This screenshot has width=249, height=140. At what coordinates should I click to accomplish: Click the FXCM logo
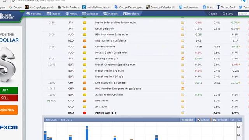pos(9,128)
